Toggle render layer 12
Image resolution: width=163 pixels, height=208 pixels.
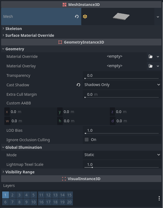(x=48, y=195)
